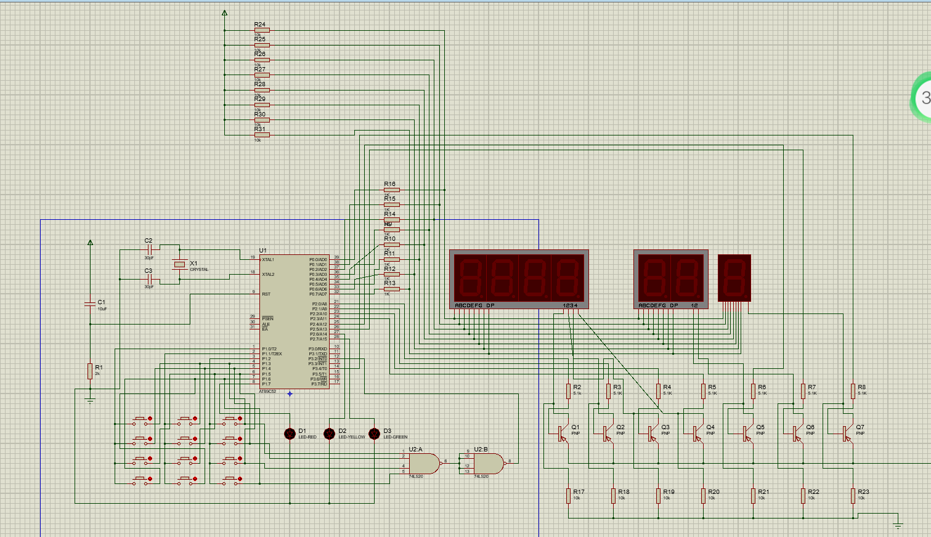Select 10k resistor R22
931x537 pixels.
coord(803,496)
